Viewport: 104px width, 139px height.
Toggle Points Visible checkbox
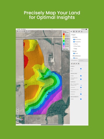pos(81,69)
